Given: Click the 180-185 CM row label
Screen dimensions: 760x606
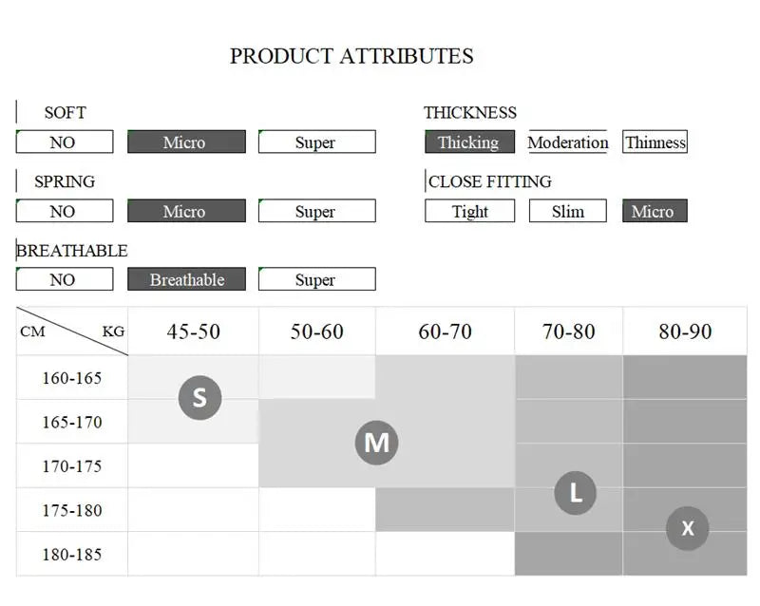Looking at the screenshot, I should (72, 554).
